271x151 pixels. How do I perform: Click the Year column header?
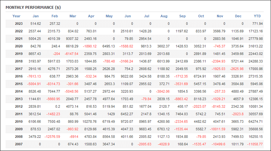click(17, 16)
